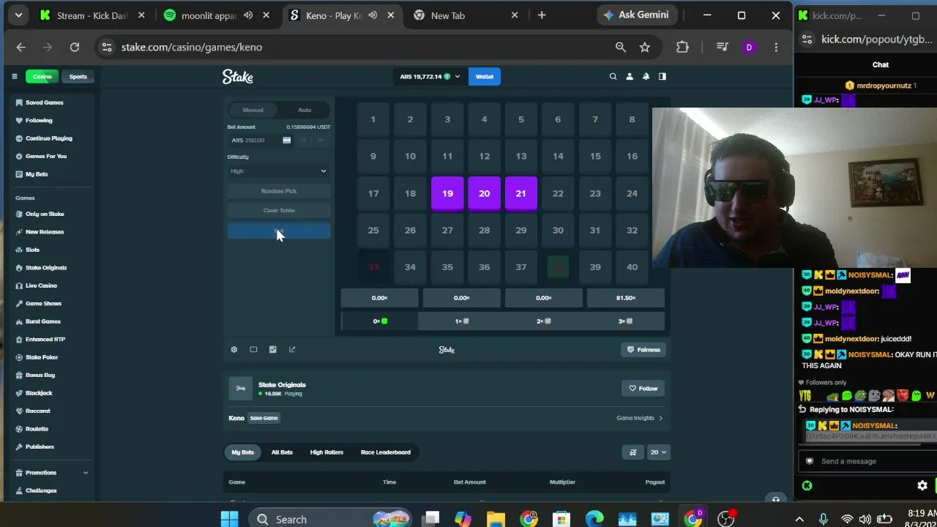Screen dimensions: 937x527
Task: Switch to the Casino section
Action: pos(42,76)
